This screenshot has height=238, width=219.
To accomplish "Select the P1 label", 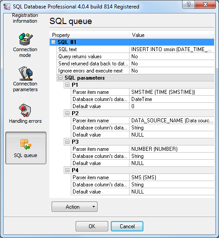I will (x=75, y=85).
